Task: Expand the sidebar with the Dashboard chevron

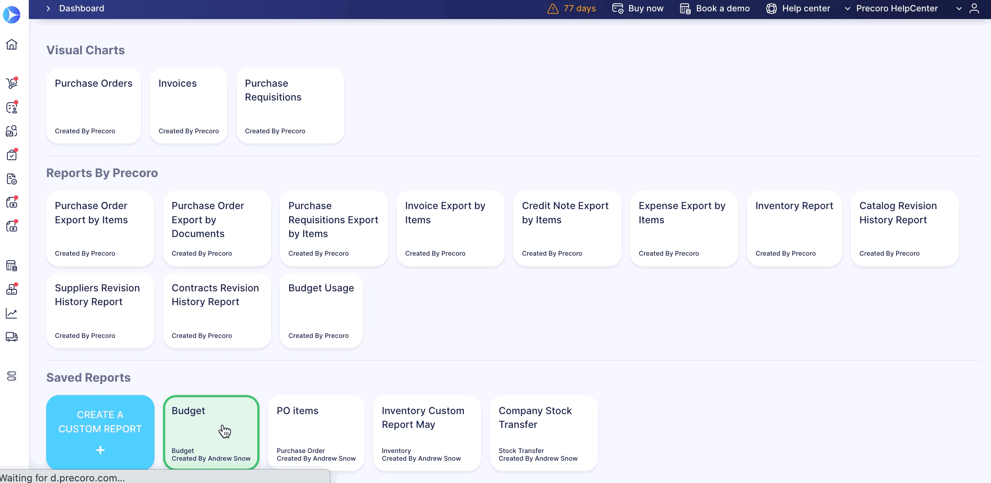Action: click(x=48, y=9)
